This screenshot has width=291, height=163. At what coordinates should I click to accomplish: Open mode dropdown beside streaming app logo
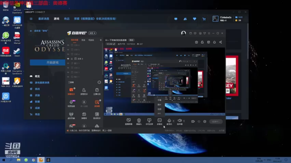click(92, 33)
